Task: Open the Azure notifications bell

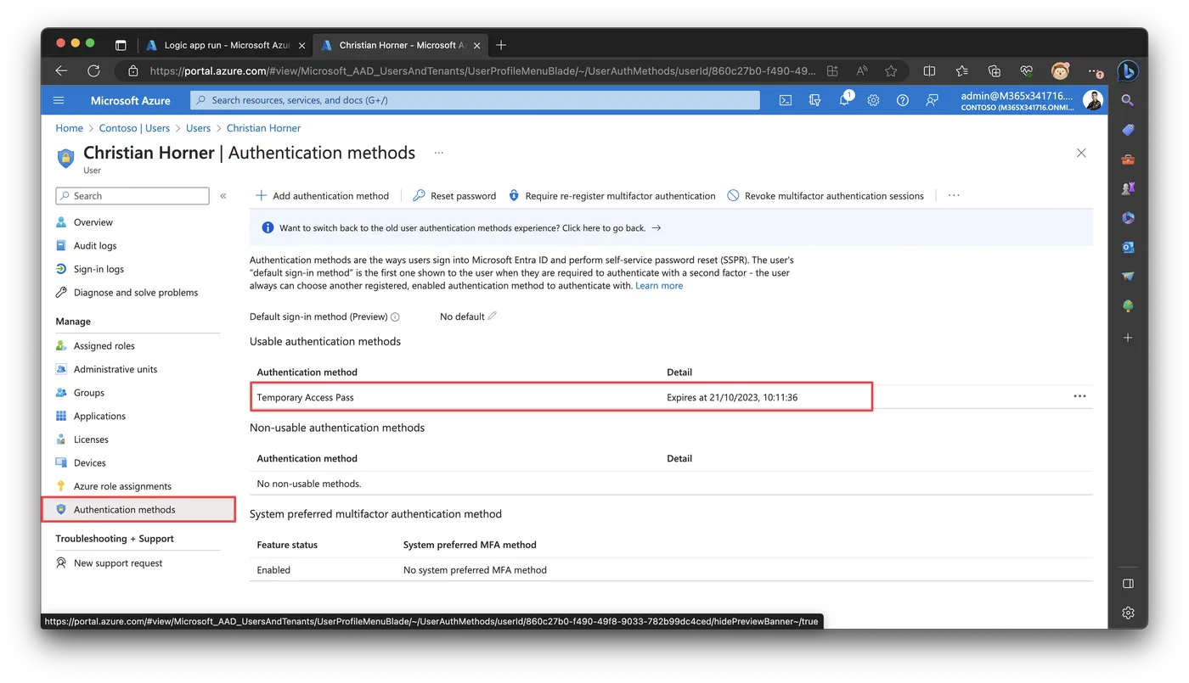Action: click(x=844, y=100)
